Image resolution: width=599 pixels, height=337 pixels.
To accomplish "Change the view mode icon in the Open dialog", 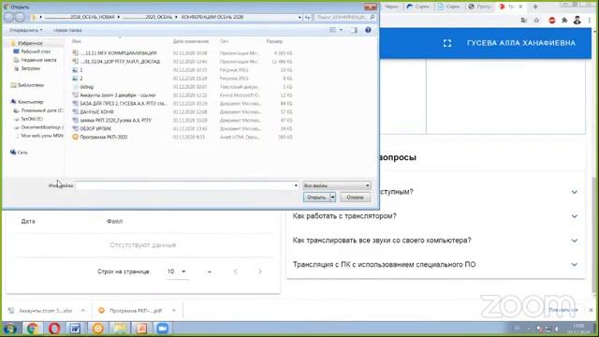I will pos(333,30).
